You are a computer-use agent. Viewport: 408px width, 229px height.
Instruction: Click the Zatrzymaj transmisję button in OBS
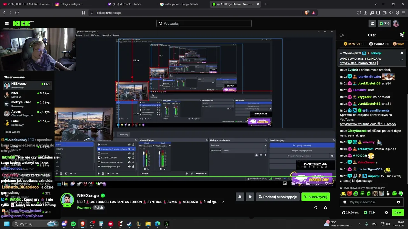pos(302,145)
